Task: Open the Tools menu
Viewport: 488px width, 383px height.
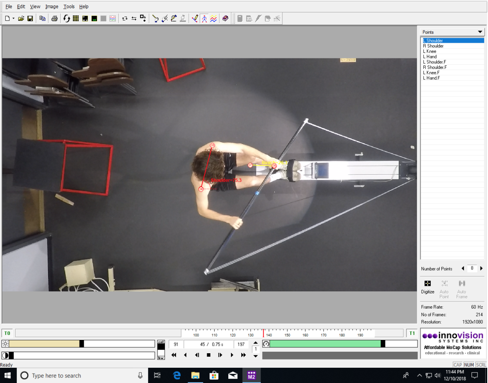Action: (69, 7)
